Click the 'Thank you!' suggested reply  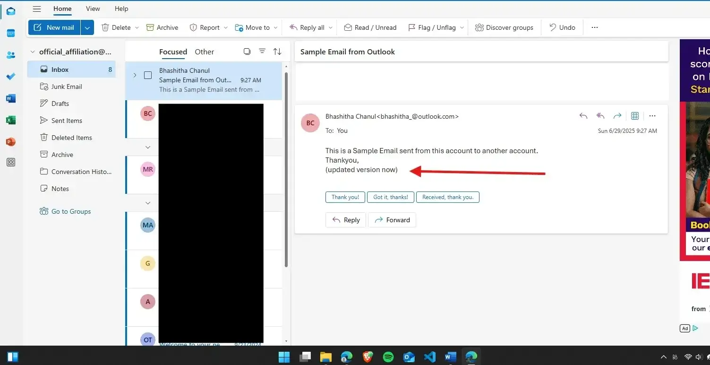(x=345, y=197)
